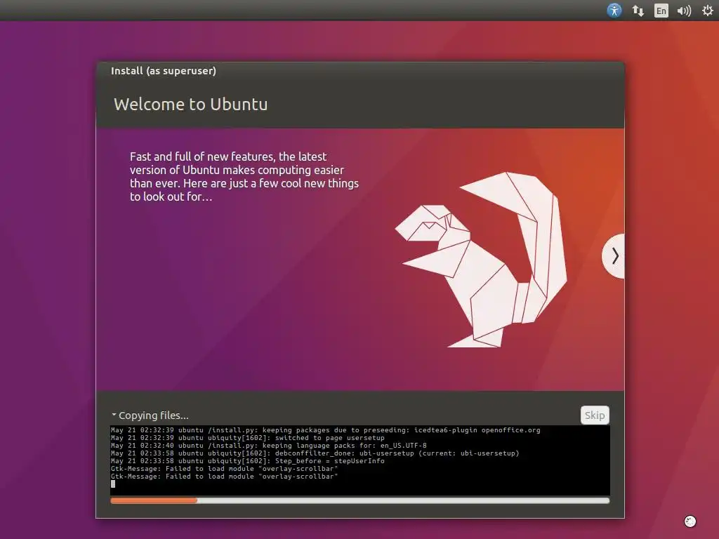This screenshot has height=539, width=719.
Task: Select log line 'Step_before = stepUserInfo'
Action: point(248,461)
